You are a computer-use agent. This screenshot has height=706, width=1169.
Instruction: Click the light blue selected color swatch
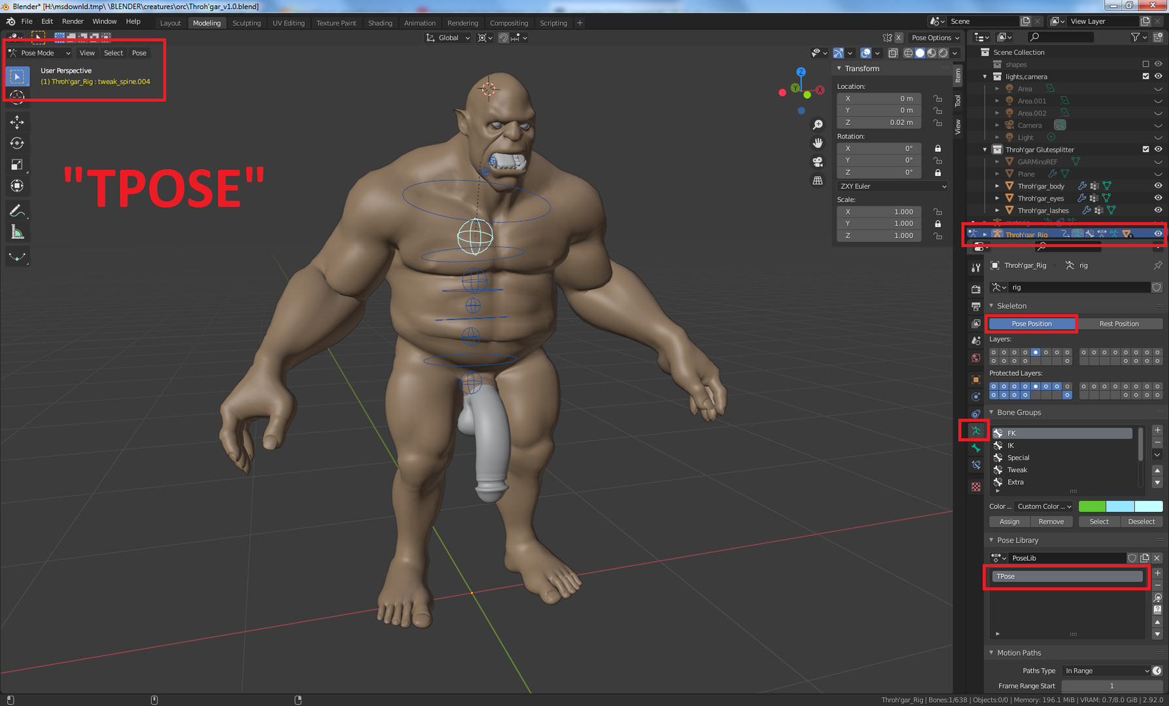point(1120,507)
